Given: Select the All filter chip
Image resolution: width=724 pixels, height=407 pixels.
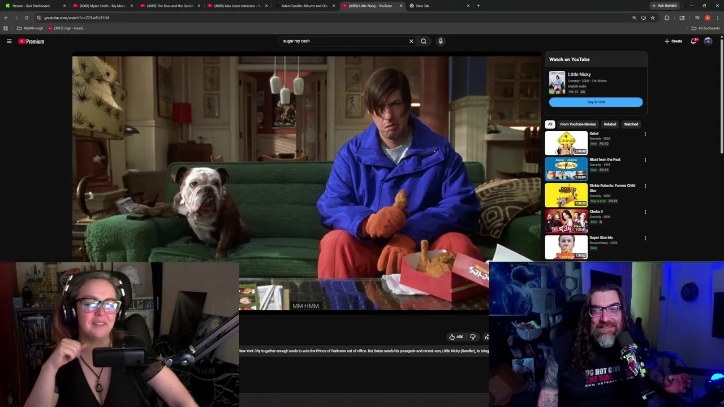Looking at the screenshot, I should pyautogui.click(x=550, y=124).
